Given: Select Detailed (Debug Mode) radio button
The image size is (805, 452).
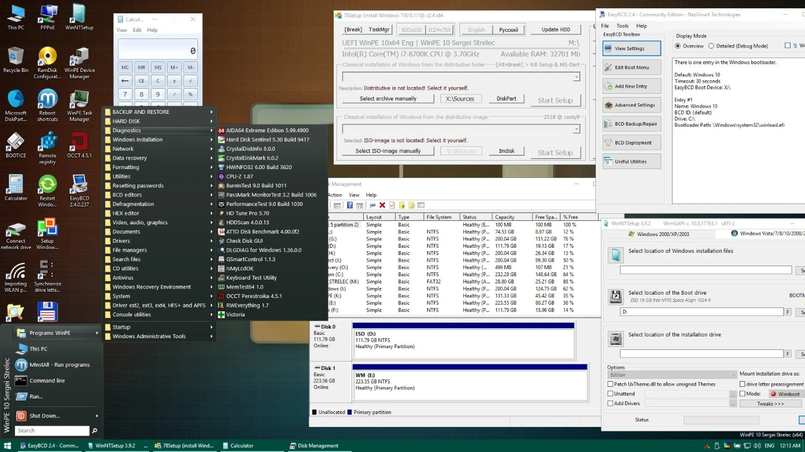Looking at the screenshot, I should click(711, 46).
